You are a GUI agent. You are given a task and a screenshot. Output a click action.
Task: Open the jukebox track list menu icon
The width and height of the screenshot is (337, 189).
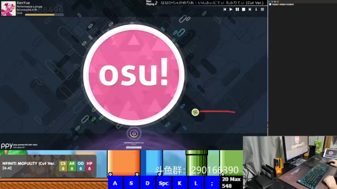(262, 9)
